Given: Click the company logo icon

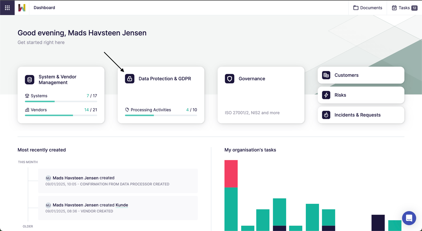Looking at the screenshot, I should (21, 8).
